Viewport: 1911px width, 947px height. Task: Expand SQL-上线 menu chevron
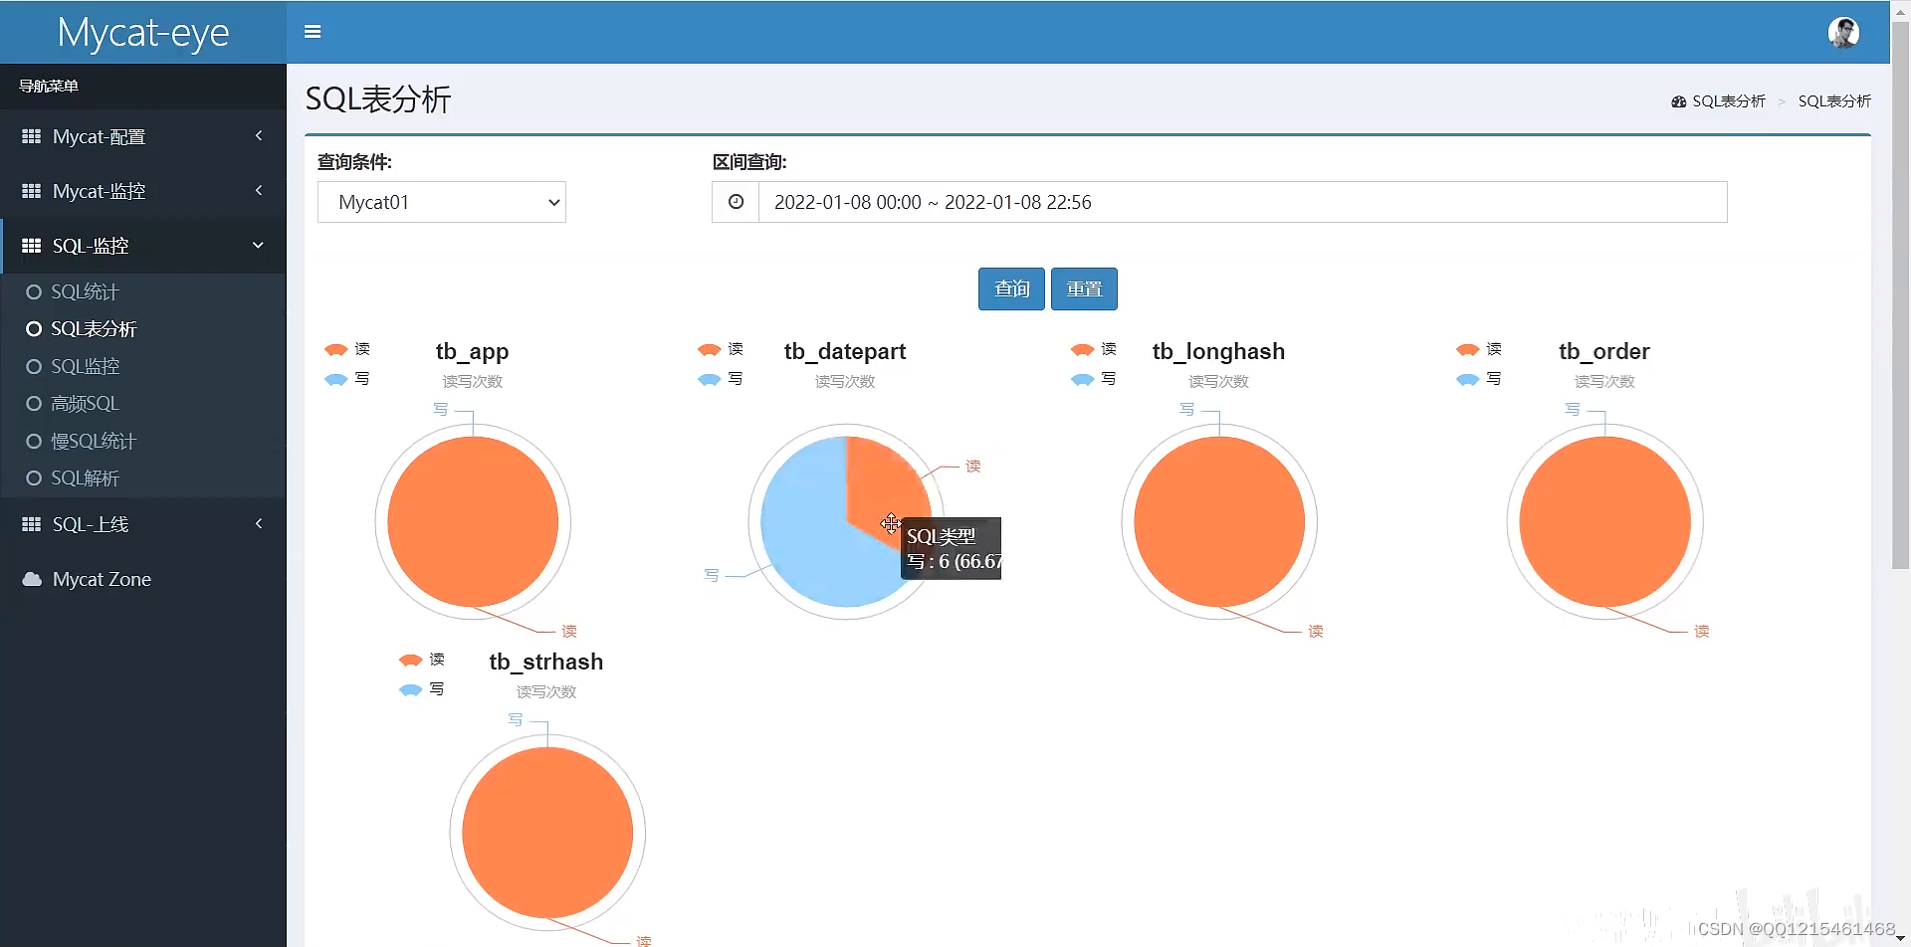(x=259, y=524)
